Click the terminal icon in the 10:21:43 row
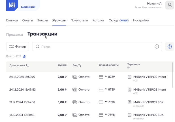The image size is (175, 122). pyautogui.click(x=130, y=115)
